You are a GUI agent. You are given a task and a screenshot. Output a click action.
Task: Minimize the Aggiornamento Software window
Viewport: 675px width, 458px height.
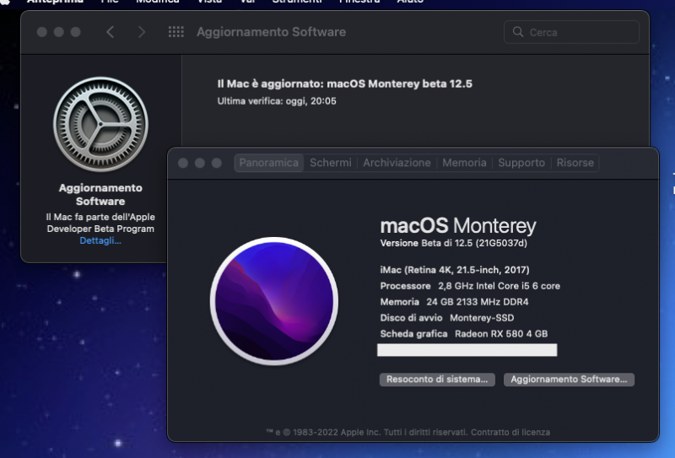point(58,32)
